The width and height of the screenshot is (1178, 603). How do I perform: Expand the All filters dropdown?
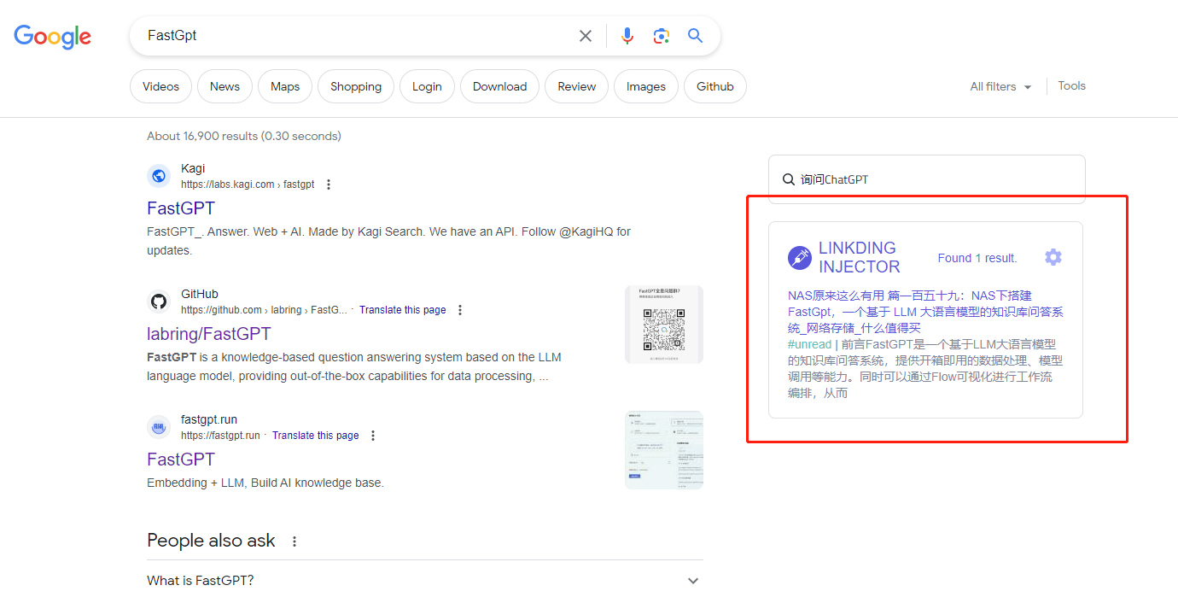1000,86
